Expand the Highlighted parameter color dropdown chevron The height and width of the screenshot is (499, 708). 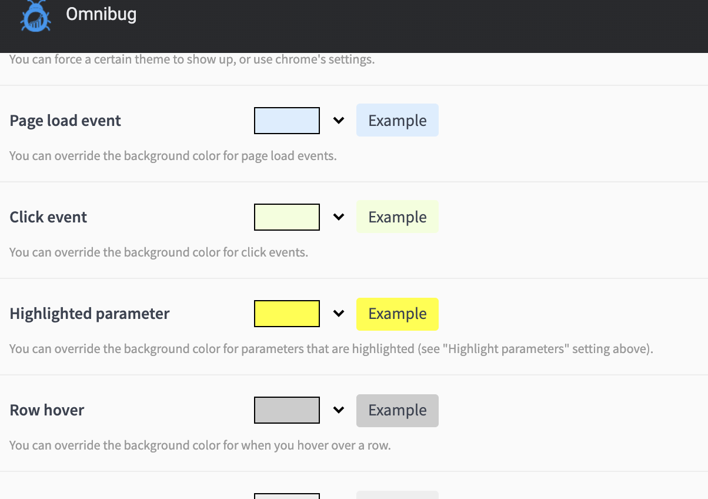tap(338, 314)
